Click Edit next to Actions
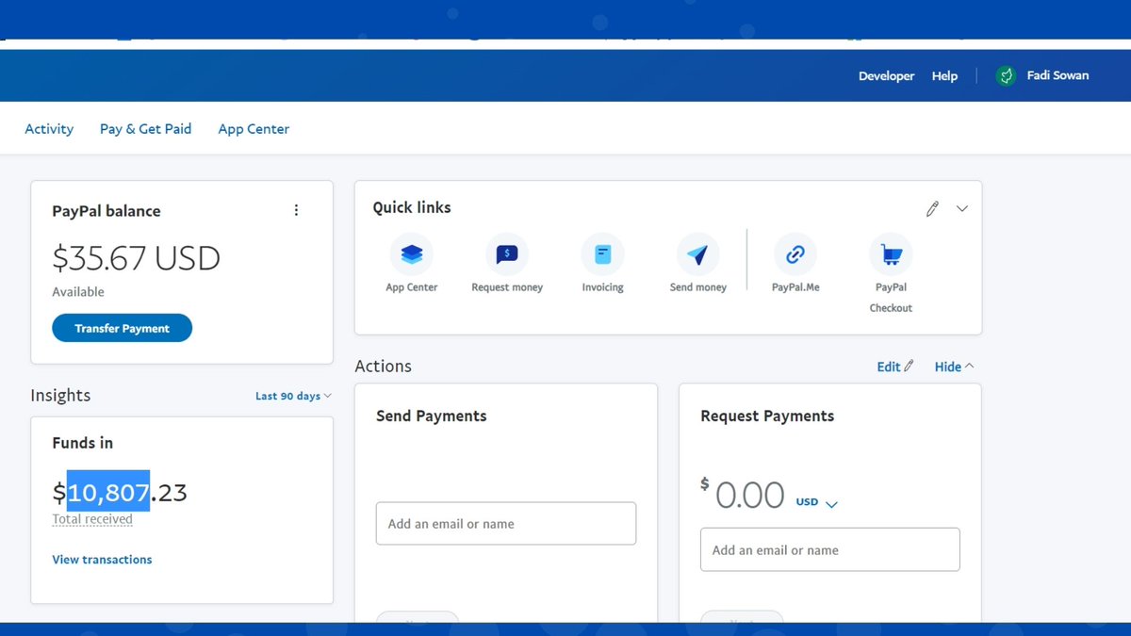The width and height of the screenshot is (1131, 636). [894, 367]
